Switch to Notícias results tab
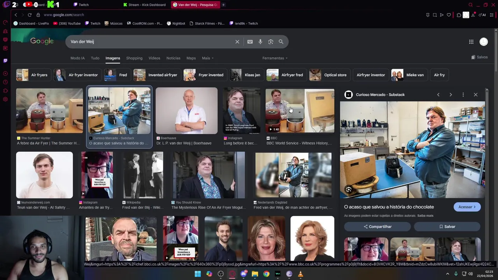 (x=173, y=58)
